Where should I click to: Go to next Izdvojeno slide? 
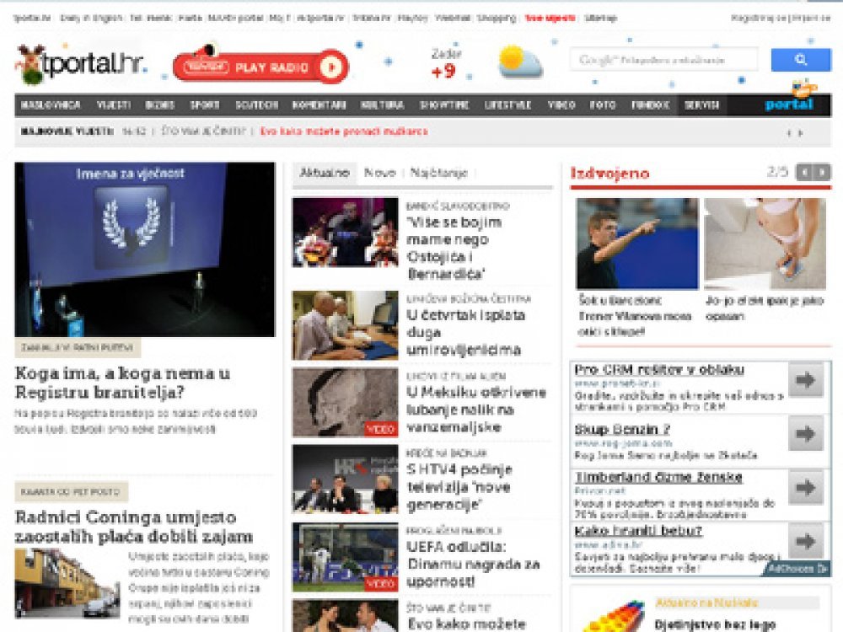point(822,172)
